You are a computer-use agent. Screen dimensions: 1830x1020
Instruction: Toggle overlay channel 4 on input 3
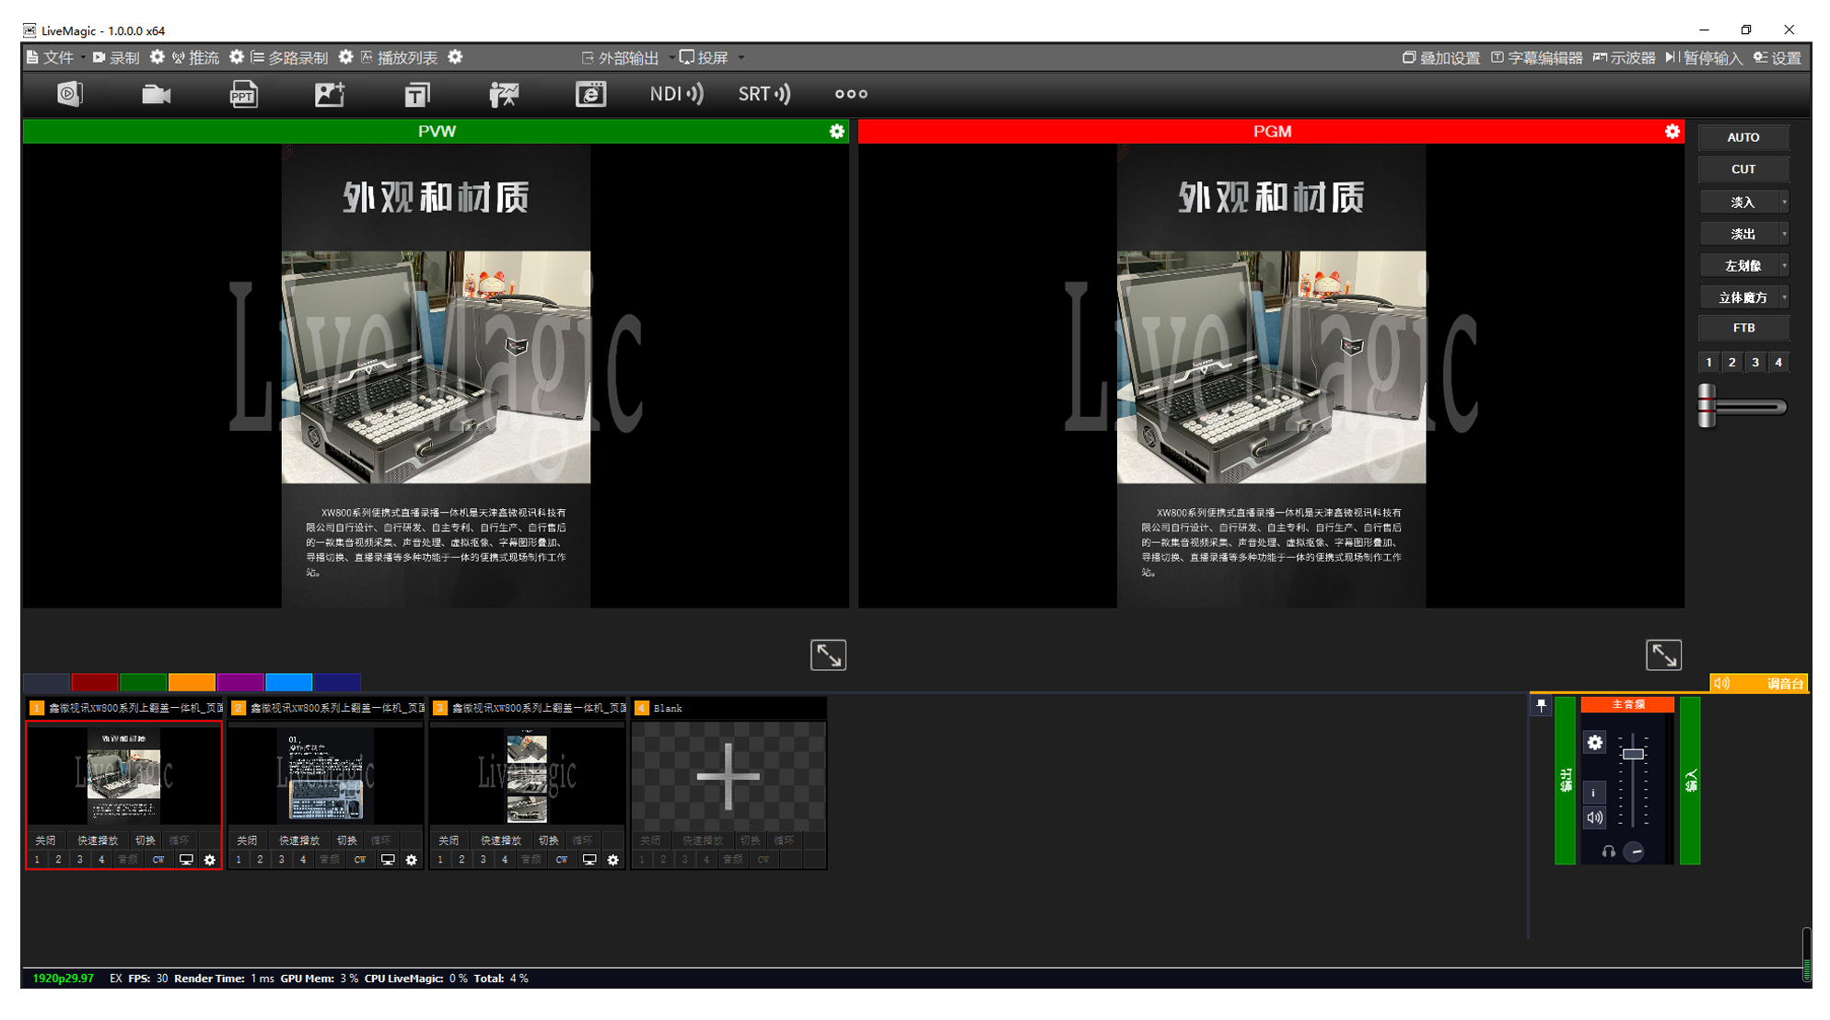pyautogui.click(x=504, y=860)
